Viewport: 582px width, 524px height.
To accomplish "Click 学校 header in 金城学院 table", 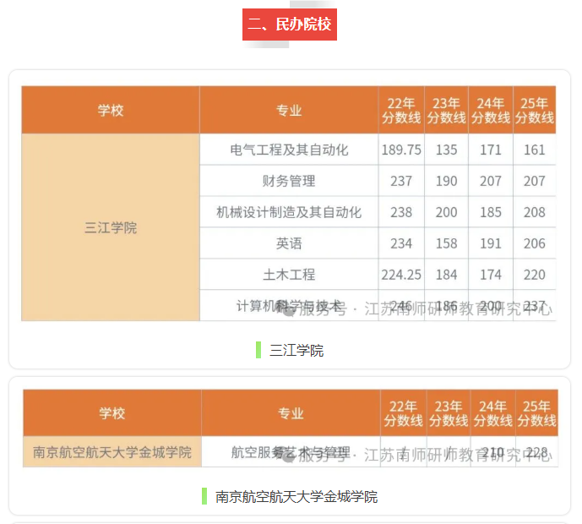I will (112, 413).
